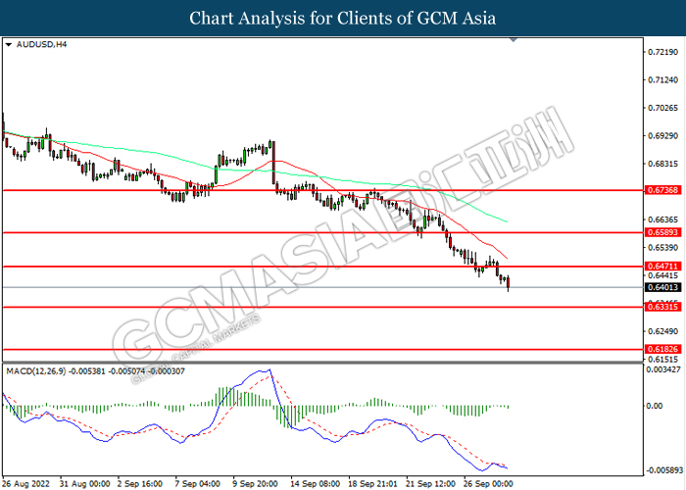Select the 0.67368 resistance price label
The image size is (686, 490).
point(663,190)
